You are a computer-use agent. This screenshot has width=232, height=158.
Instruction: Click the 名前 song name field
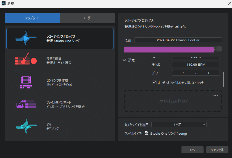tap(178, 40)
